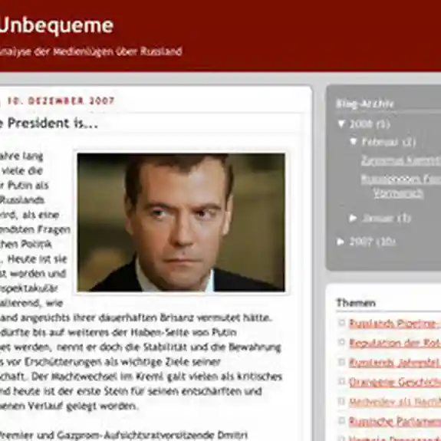441x441 pixels.
Task: Click the Unbequeme blog title
Action: coord(57,26)
